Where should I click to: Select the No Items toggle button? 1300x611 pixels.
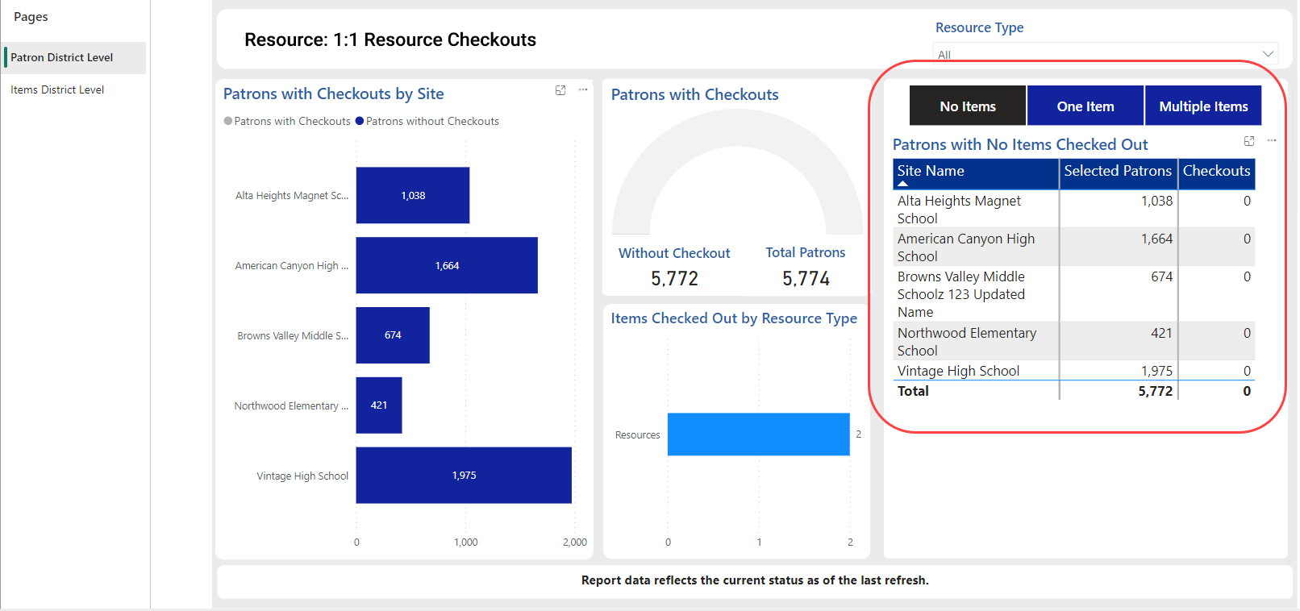(968, 106)
